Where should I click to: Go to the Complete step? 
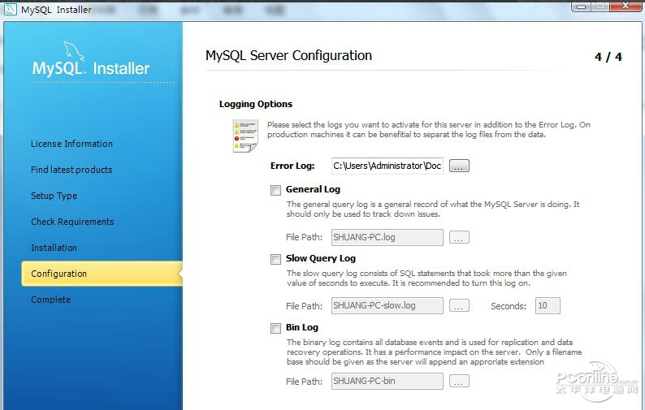(50, 300)
